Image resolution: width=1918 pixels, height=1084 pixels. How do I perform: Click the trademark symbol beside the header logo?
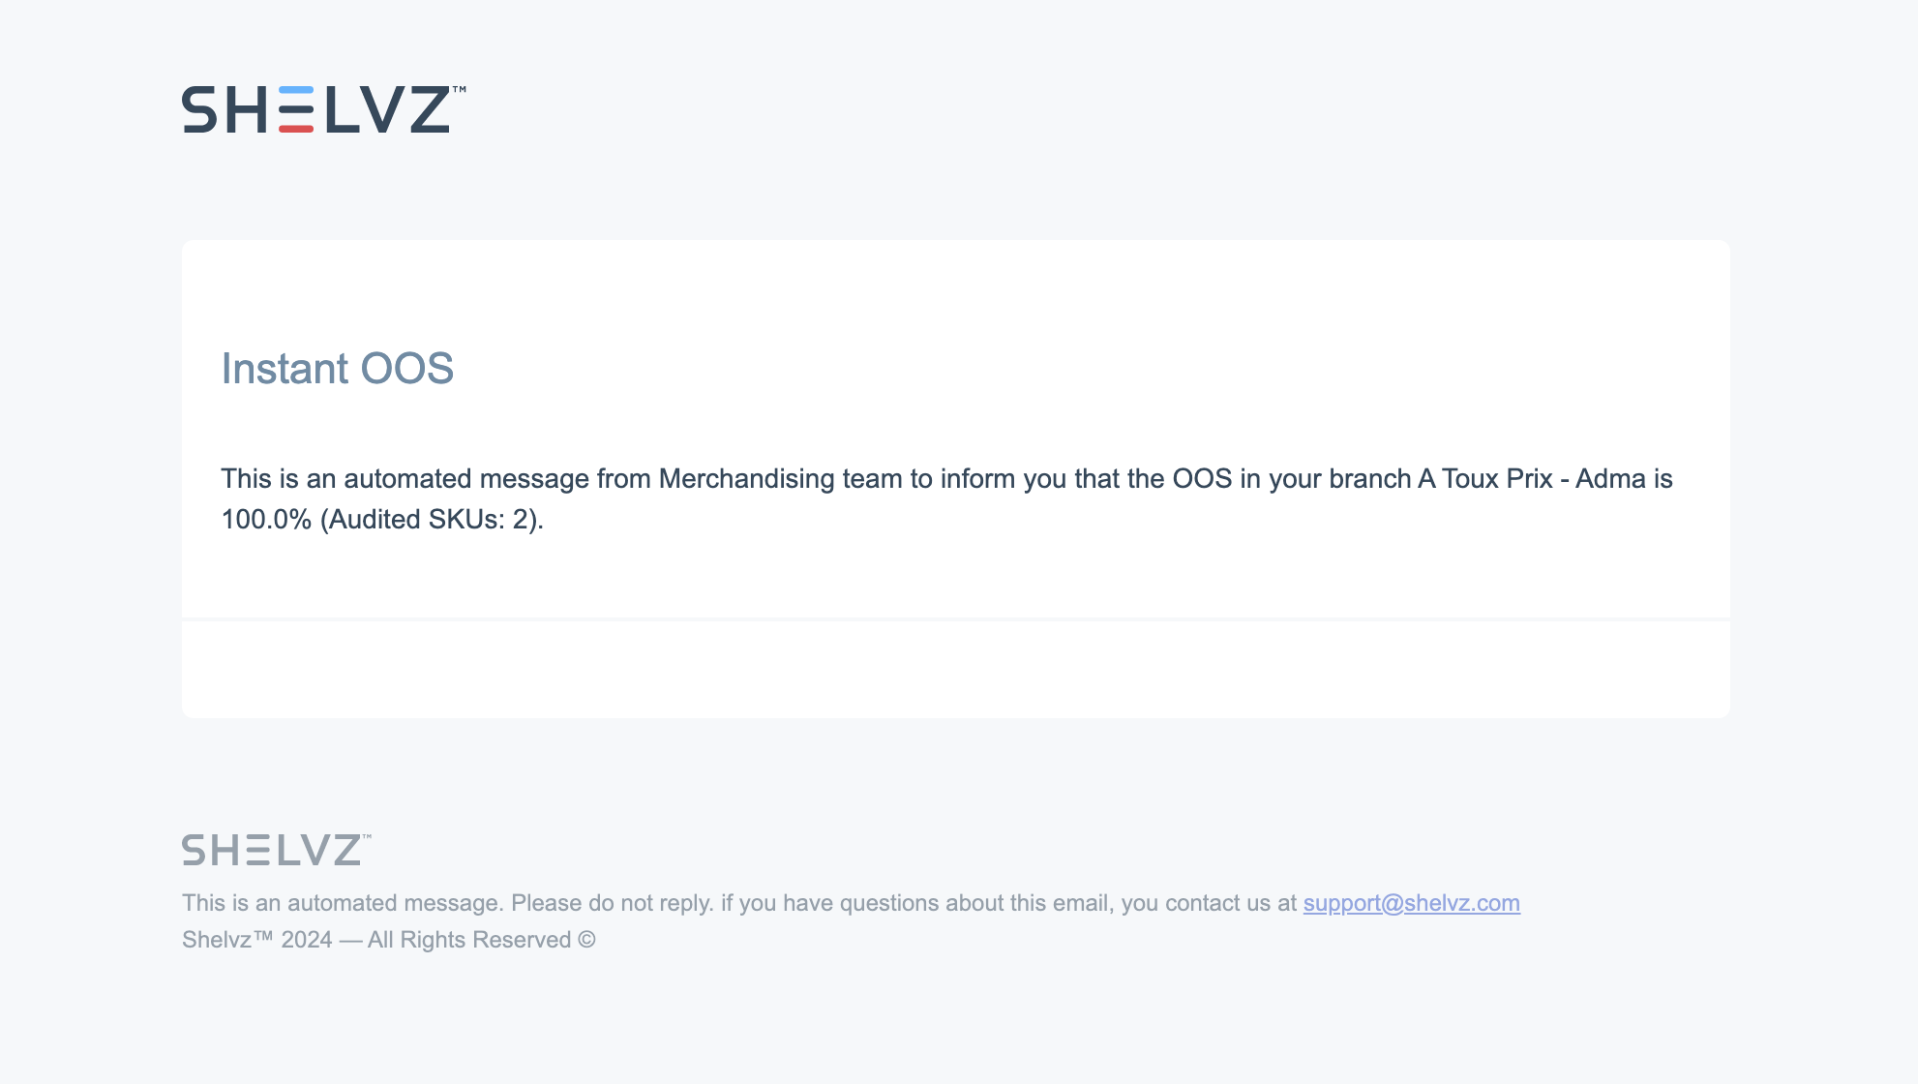pos(460,89)
